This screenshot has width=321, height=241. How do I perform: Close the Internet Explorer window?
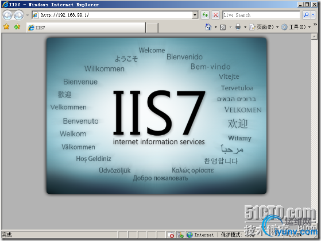(x=314, y=4)
